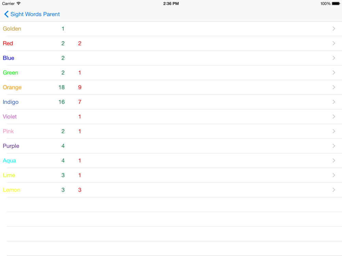Viewport: 342px width, 256px height.
Task: Click green count 3 in Lime row
Action: 63,175
